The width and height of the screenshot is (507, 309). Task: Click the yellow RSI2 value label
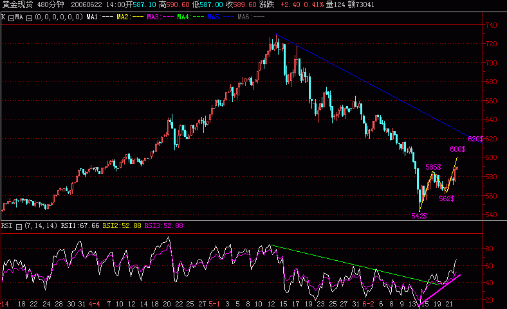tap(120, 225)
